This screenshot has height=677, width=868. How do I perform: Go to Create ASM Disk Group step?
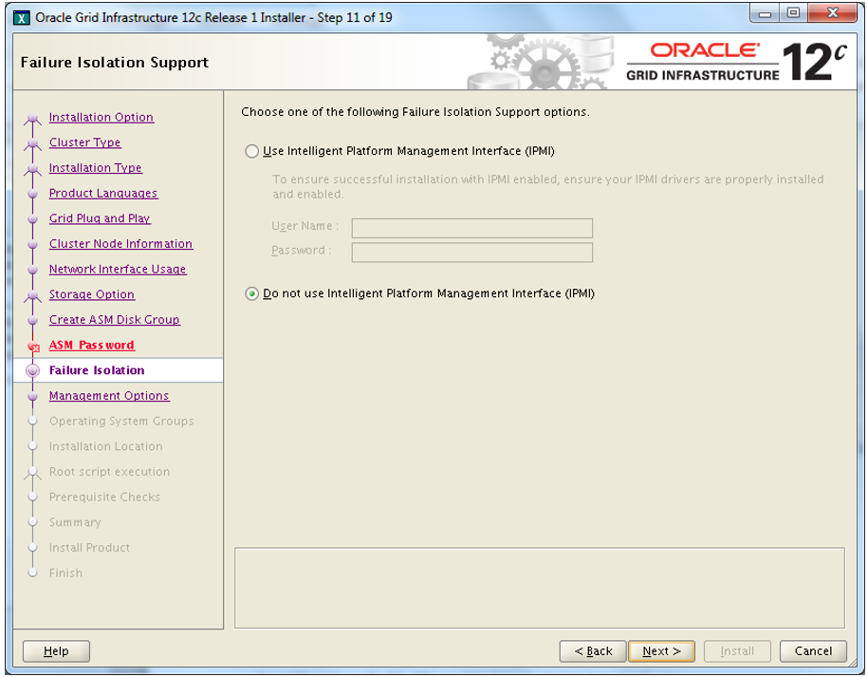coord(114,320)
